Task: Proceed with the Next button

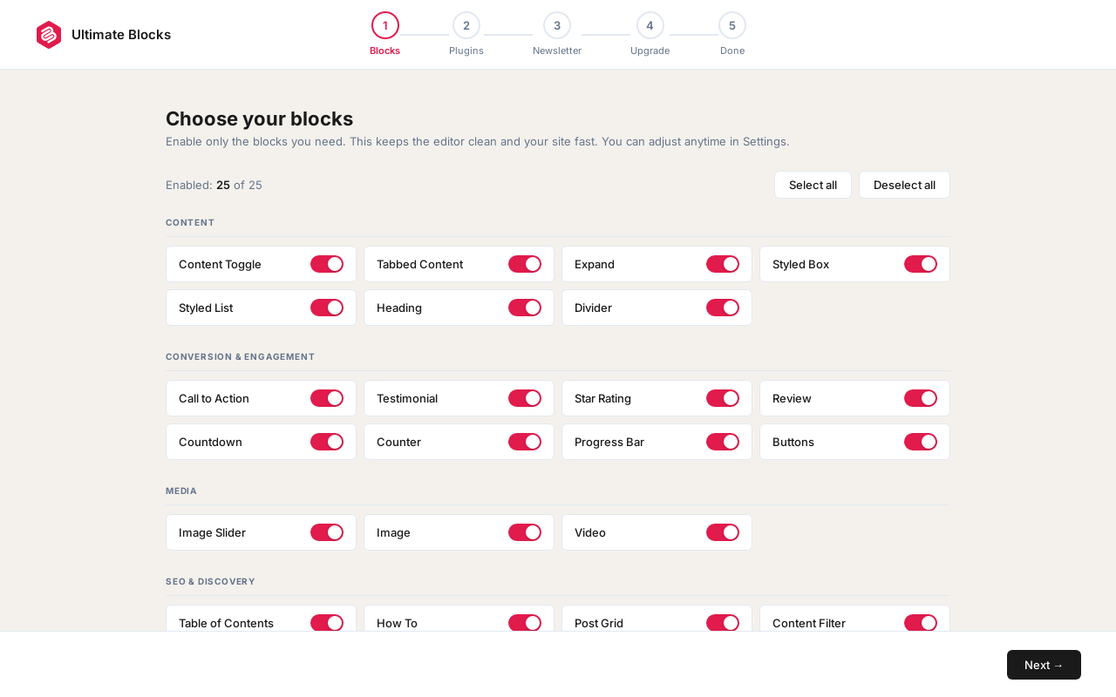Action: 1044,665
